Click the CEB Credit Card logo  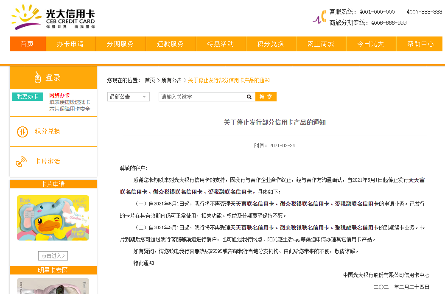click(x=53, y=17)
